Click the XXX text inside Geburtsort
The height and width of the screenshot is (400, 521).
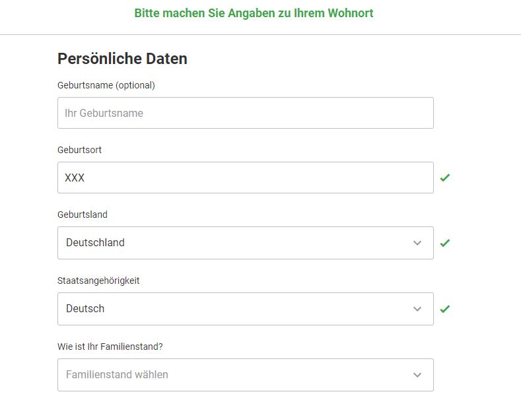click(75, 178)
